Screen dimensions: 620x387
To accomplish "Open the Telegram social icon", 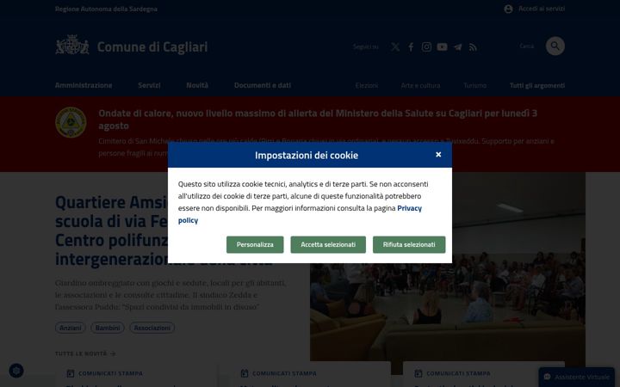I will point(457,47).
